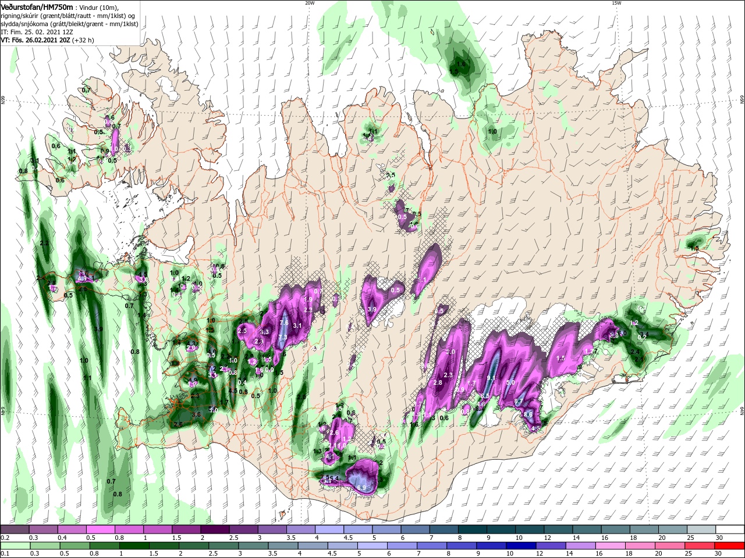Screen dimensions: 745x558
Task: Click the 'Veðurstofan/HM750m' title text
Action: (36, 7)
